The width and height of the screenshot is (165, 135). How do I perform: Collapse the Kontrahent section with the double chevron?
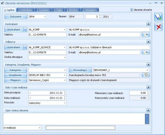tap(148, 24)
